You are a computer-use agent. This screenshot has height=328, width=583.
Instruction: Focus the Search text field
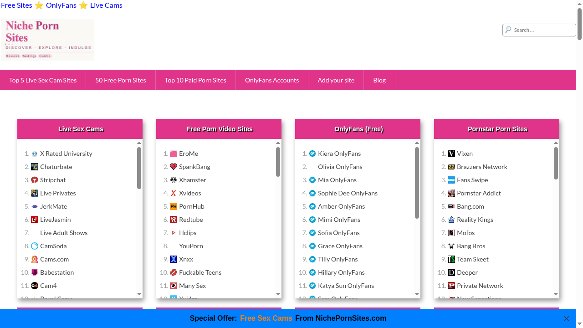point(543,30)
